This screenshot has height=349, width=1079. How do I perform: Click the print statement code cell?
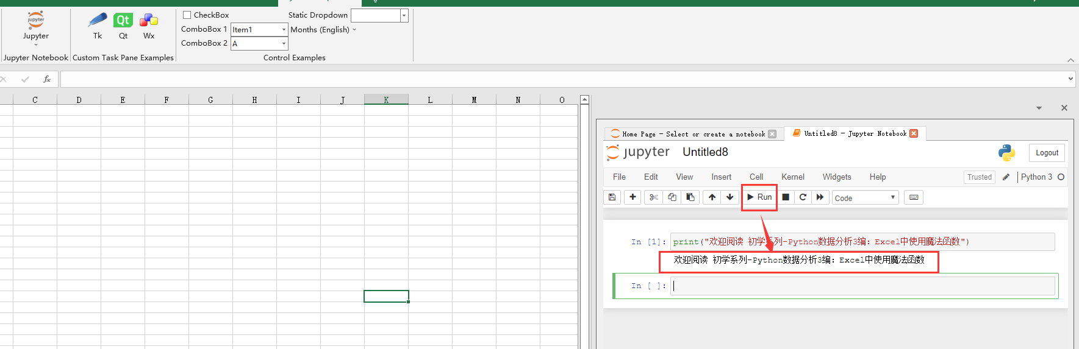862,242
